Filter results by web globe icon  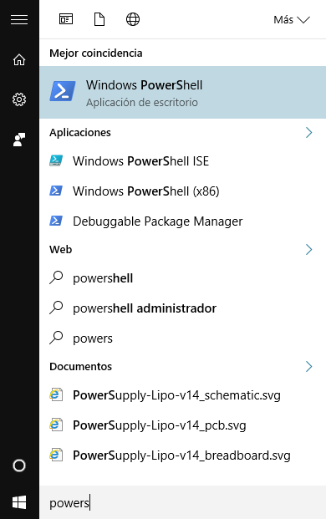[133, 19]
